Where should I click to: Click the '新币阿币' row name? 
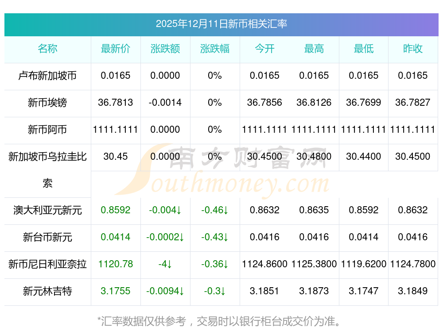pyautogui.click(x=47, y=130)
